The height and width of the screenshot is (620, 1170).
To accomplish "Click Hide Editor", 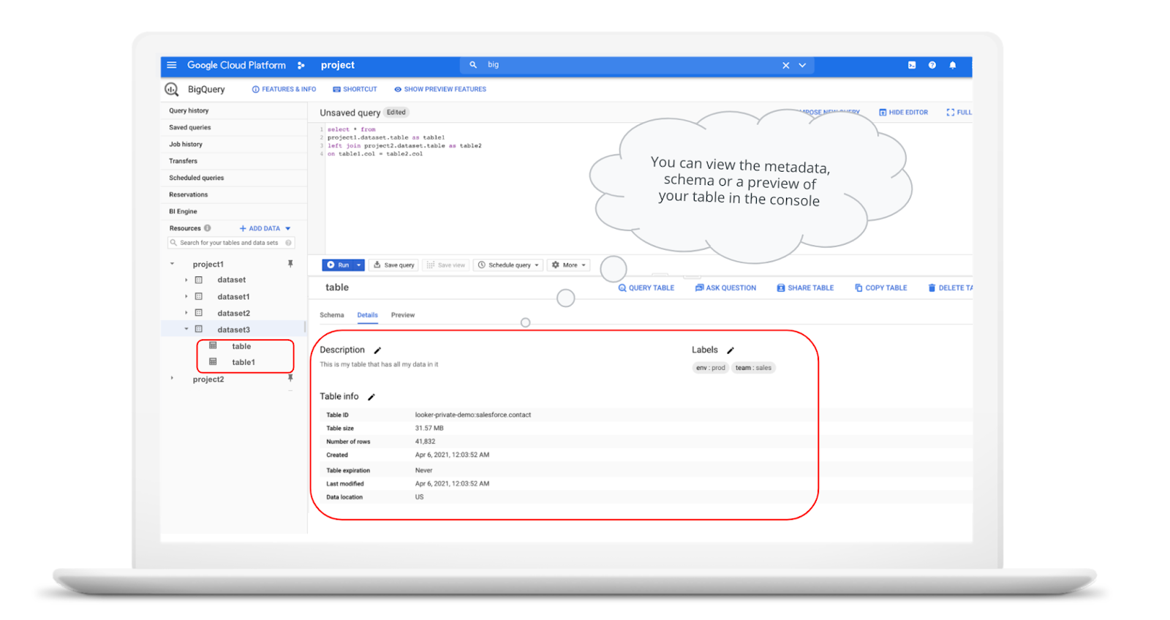I will [903, 113].
